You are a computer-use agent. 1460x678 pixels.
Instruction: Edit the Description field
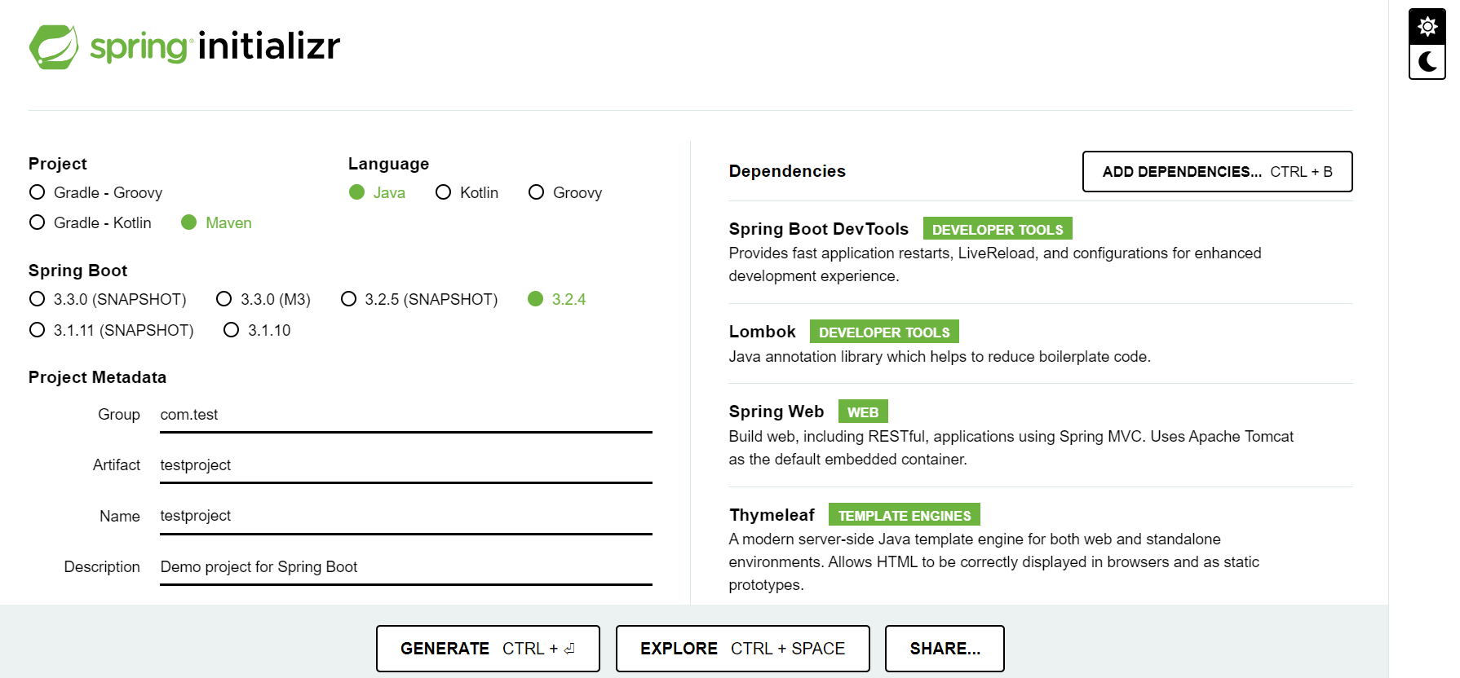[x=406, y=567]
